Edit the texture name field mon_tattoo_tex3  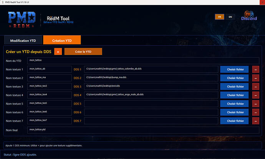click(49, 86)
